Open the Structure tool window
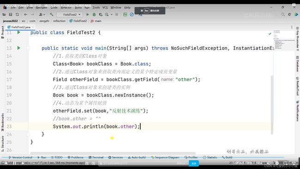Viewport: 300px width, 169px height. tap(2, 144)
